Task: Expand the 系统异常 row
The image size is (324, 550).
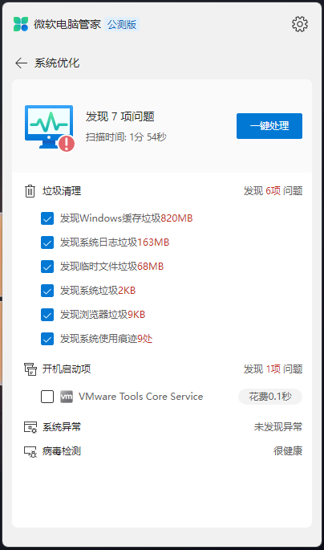Action: click(164, 427)
